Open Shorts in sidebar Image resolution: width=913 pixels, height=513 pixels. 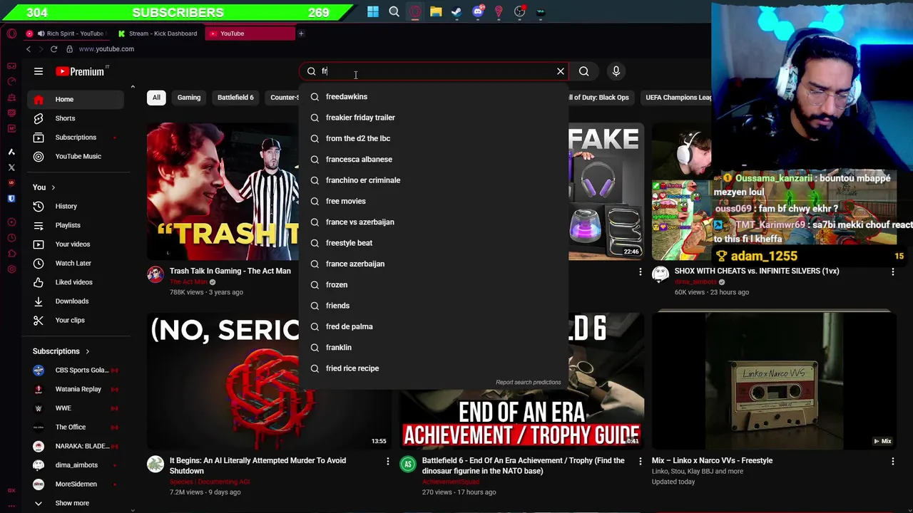click(x=76, y=118)
